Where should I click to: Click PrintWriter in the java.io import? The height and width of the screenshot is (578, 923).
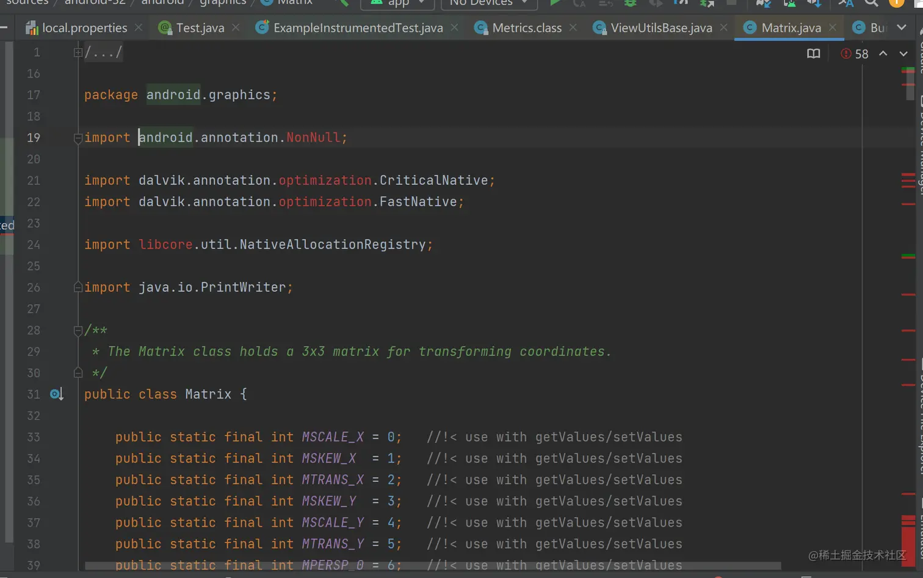pos(243,287)
